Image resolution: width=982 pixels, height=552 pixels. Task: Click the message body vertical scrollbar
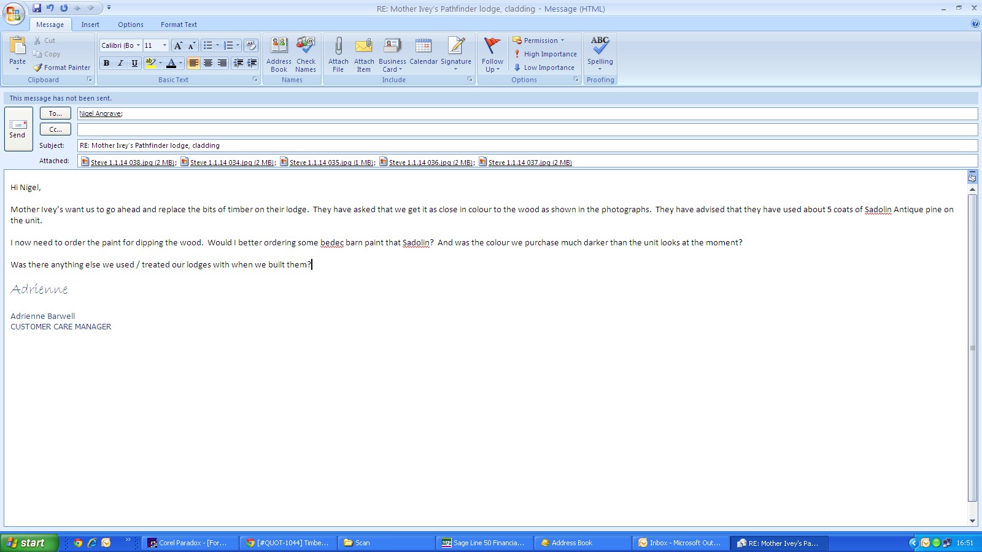tap(972, 348)
